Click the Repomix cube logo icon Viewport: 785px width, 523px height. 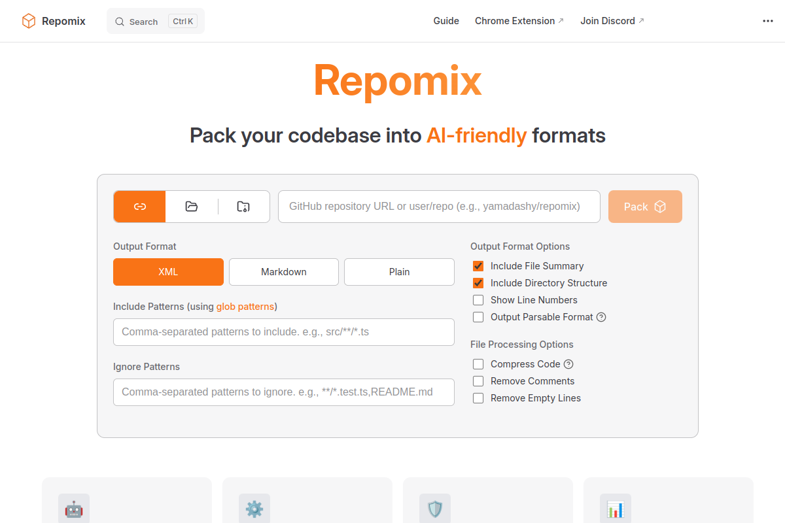coord(29,21)
